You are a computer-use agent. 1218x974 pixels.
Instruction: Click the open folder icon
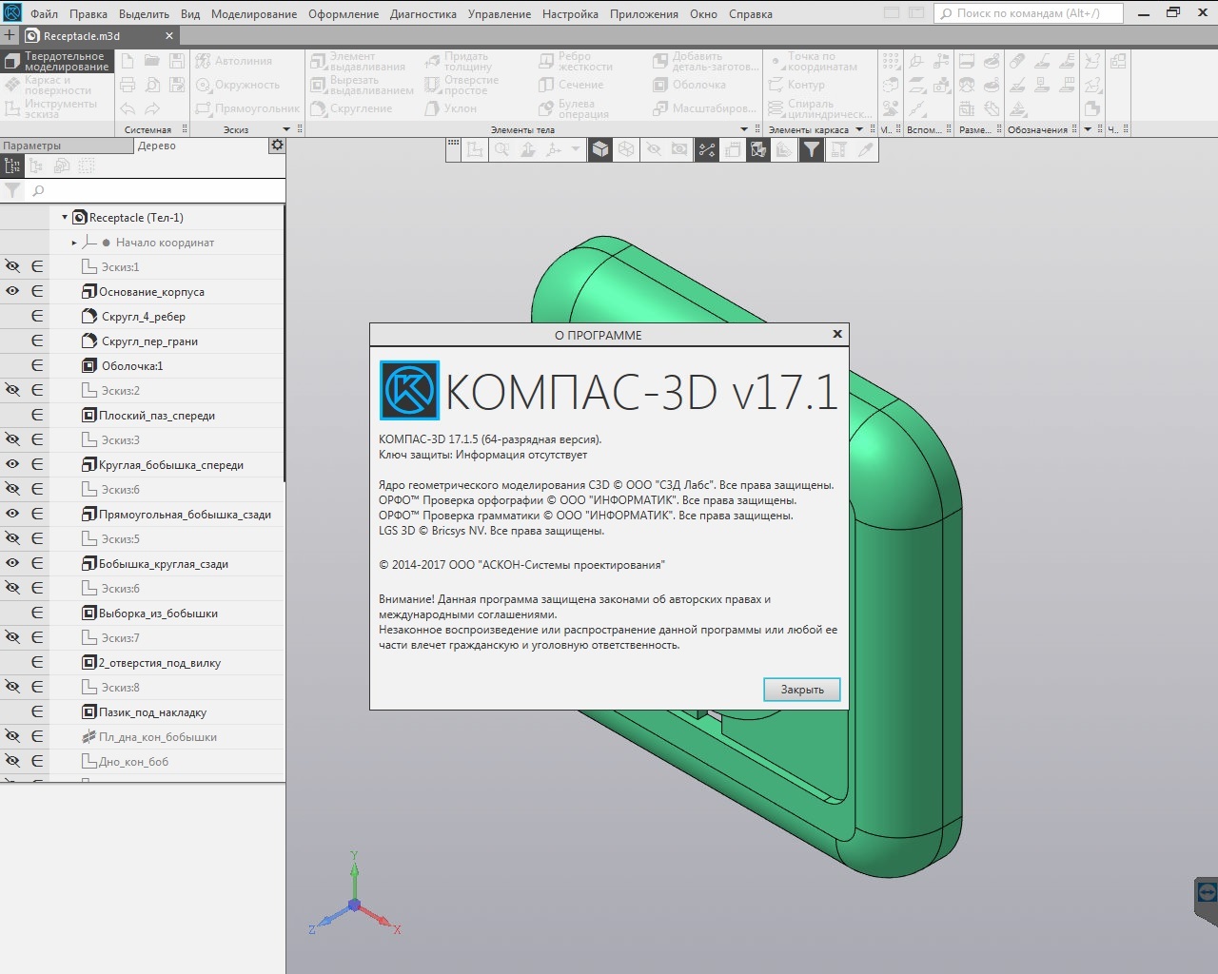(152, 60)
